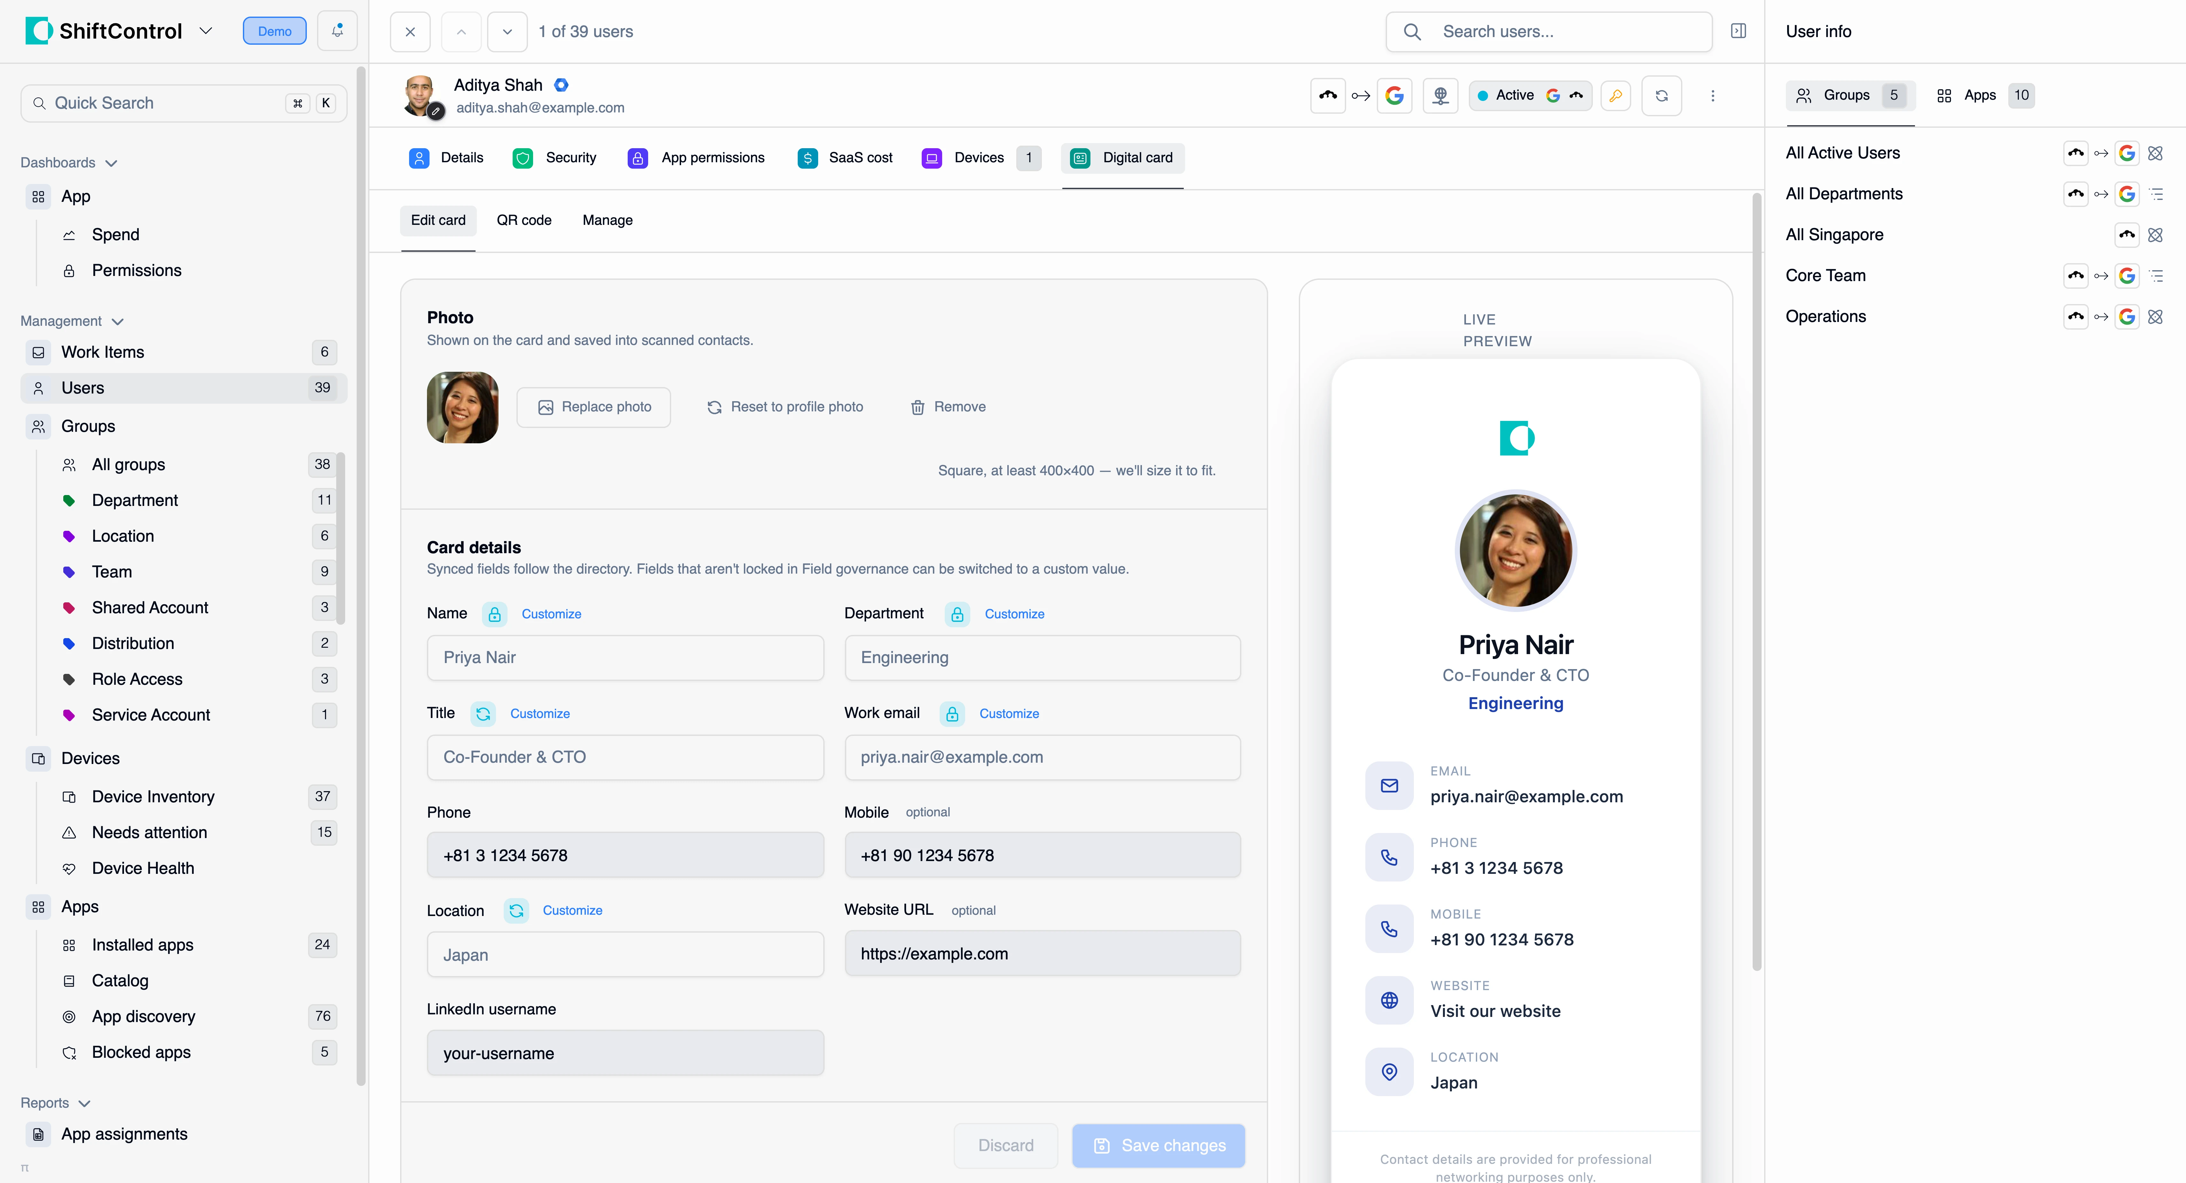Click the Website URL input field

[1042, 953]
